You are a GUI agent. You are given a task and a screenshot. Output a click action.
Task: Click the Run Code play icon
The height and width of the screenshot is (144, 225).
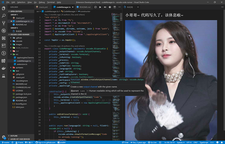click(100, 7)
